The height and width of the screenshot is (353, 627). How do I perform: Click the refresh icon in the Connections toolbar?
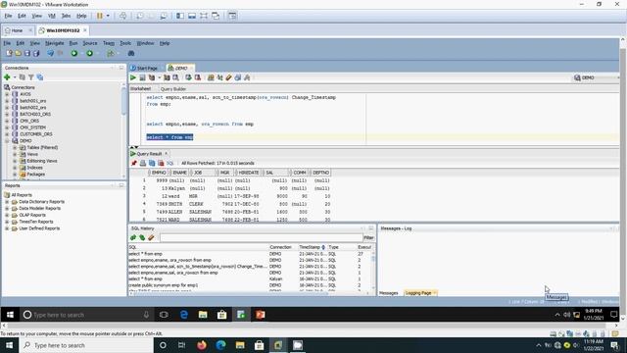pyautogui.click(x=23, y=77)
